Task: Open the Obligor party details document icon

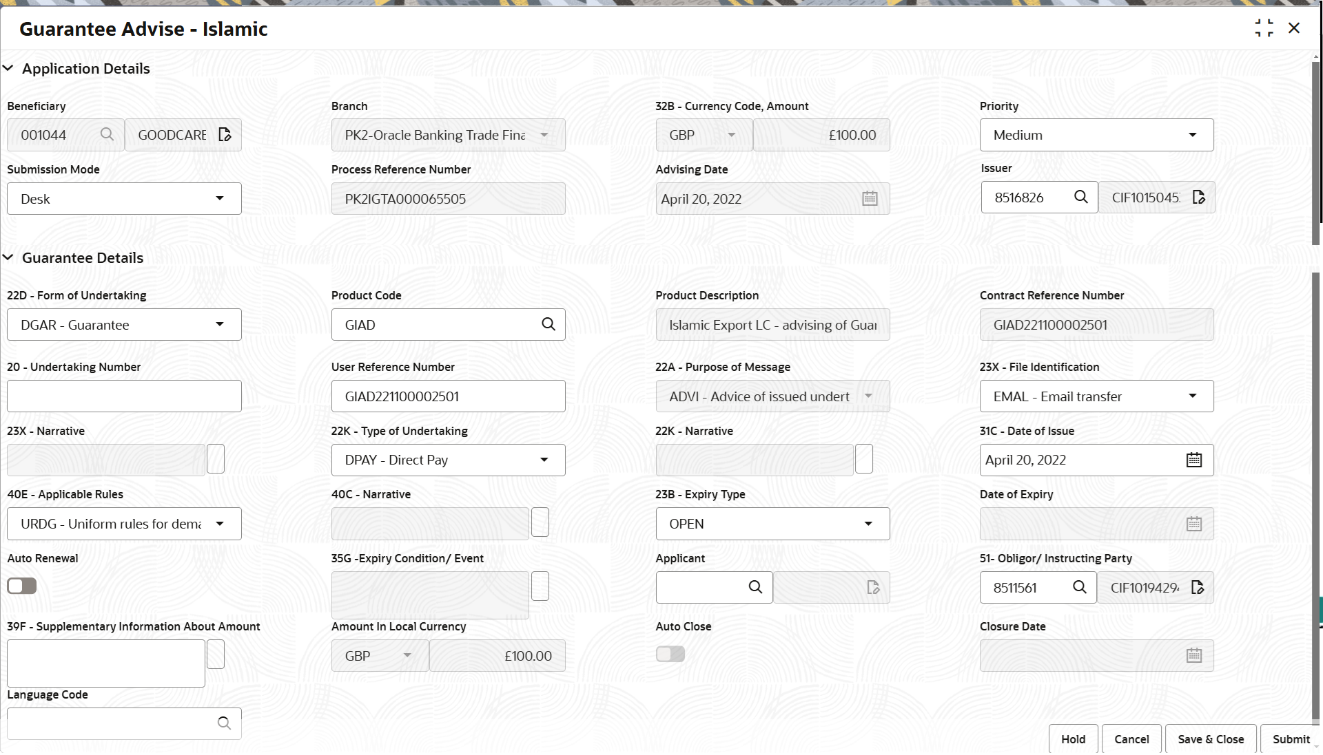Action: click(1197, 587)
